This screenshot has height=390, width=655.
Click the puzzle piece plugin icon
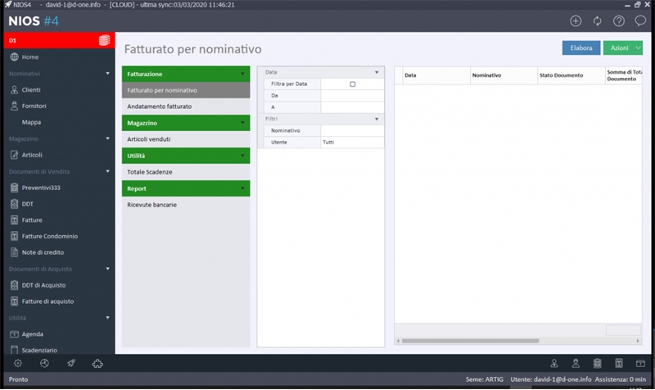[97, 363]
